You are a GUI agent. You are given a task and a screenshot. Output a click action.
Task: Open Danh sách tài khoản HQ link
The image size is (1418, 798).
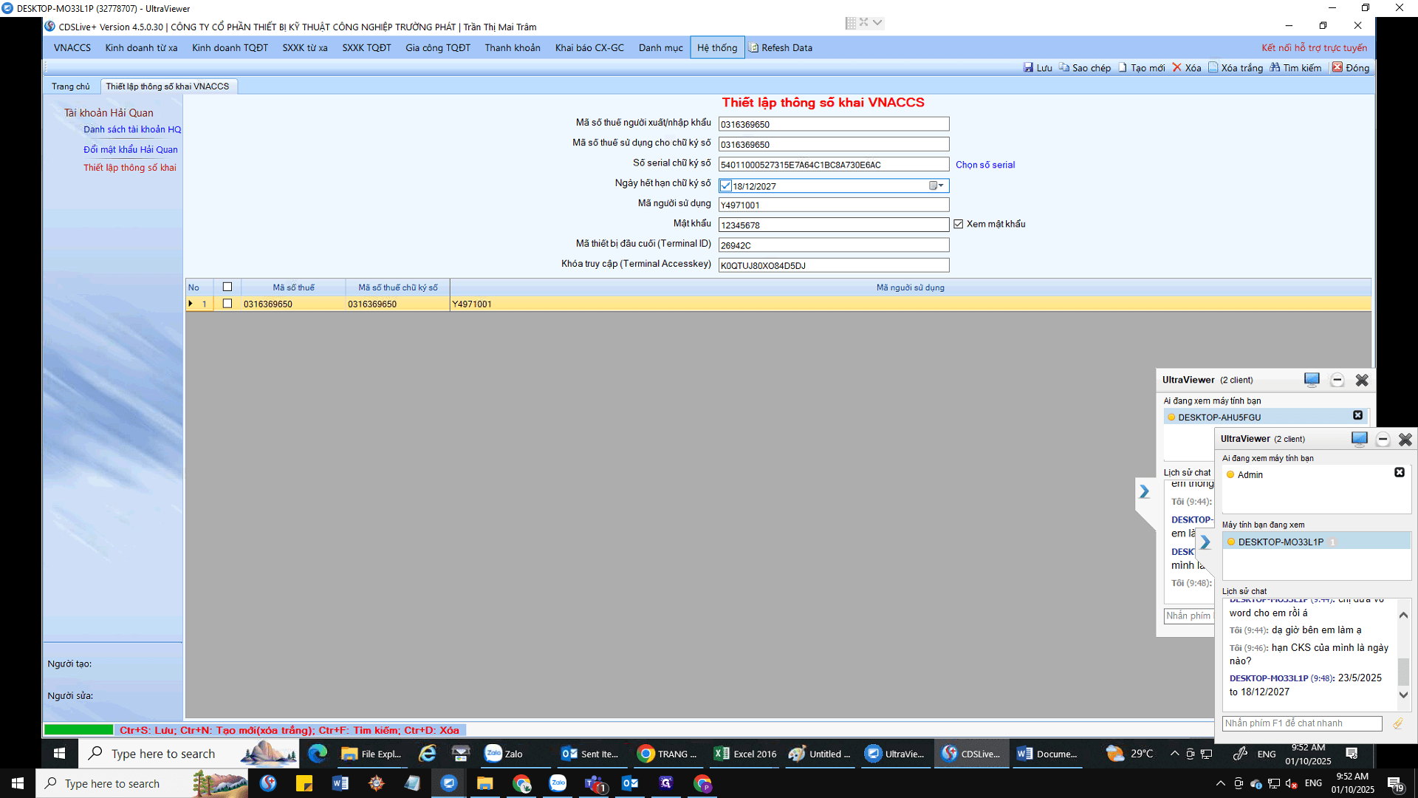pos(132,129)
